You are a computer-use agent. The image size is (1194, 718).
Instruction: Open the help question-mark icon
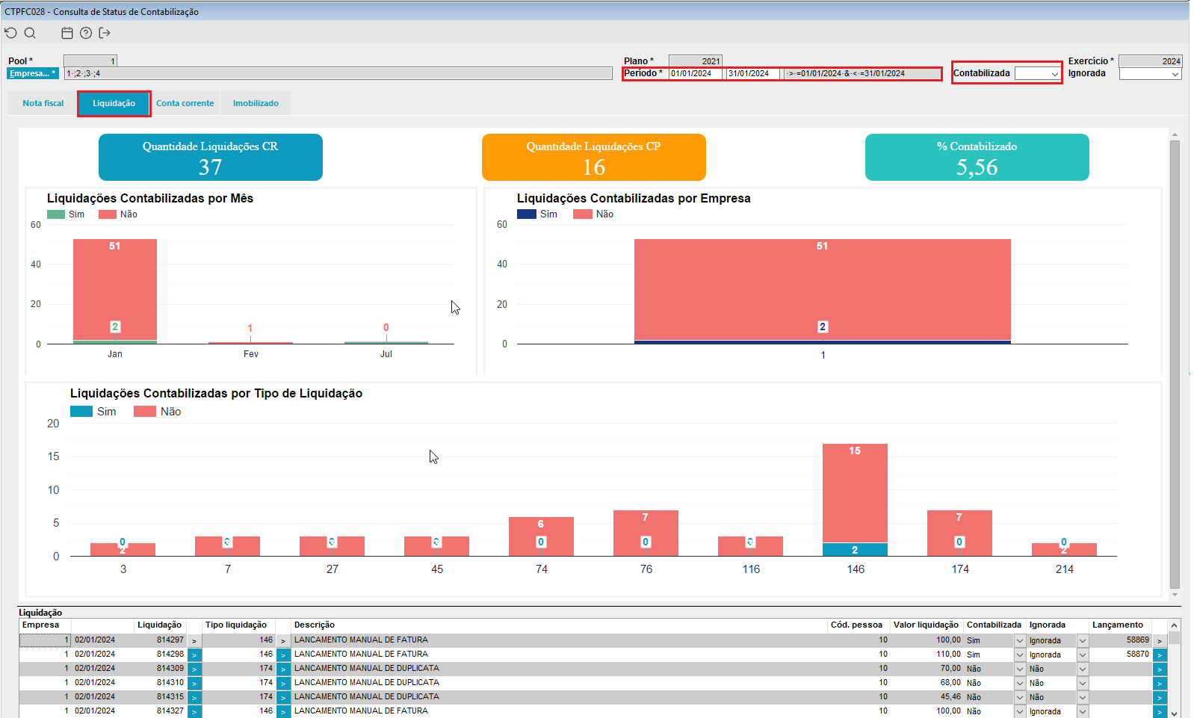coord(86,33)
